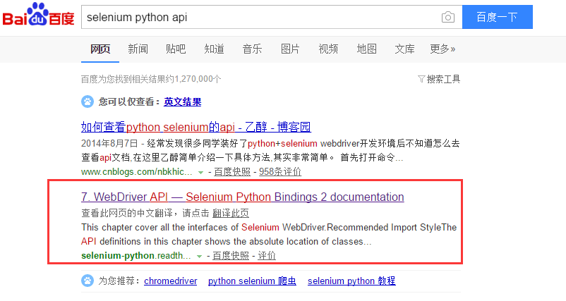
Task: Switch to the 图片 tab
Action: tap(290, 49)
